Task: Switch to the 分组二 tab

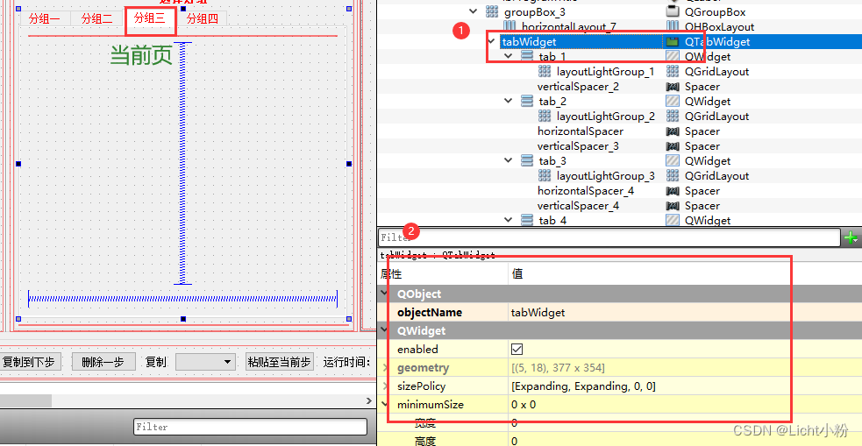Action: (x=96, y=18)
